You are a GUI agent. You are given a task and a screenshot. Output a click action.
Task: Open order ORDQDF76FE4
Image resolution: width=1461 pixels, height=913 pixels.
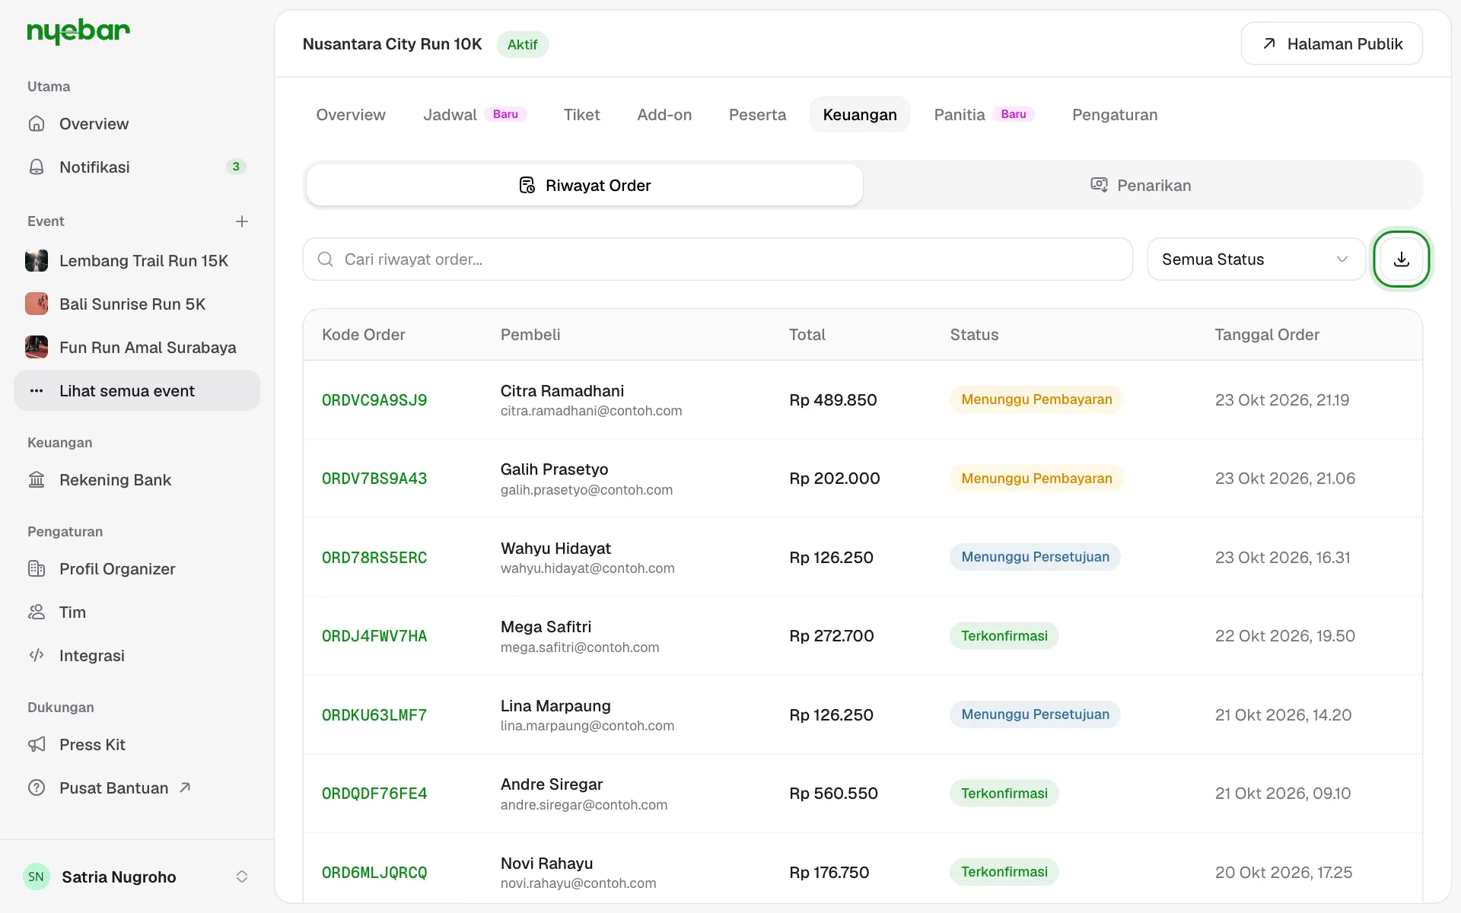374,794
